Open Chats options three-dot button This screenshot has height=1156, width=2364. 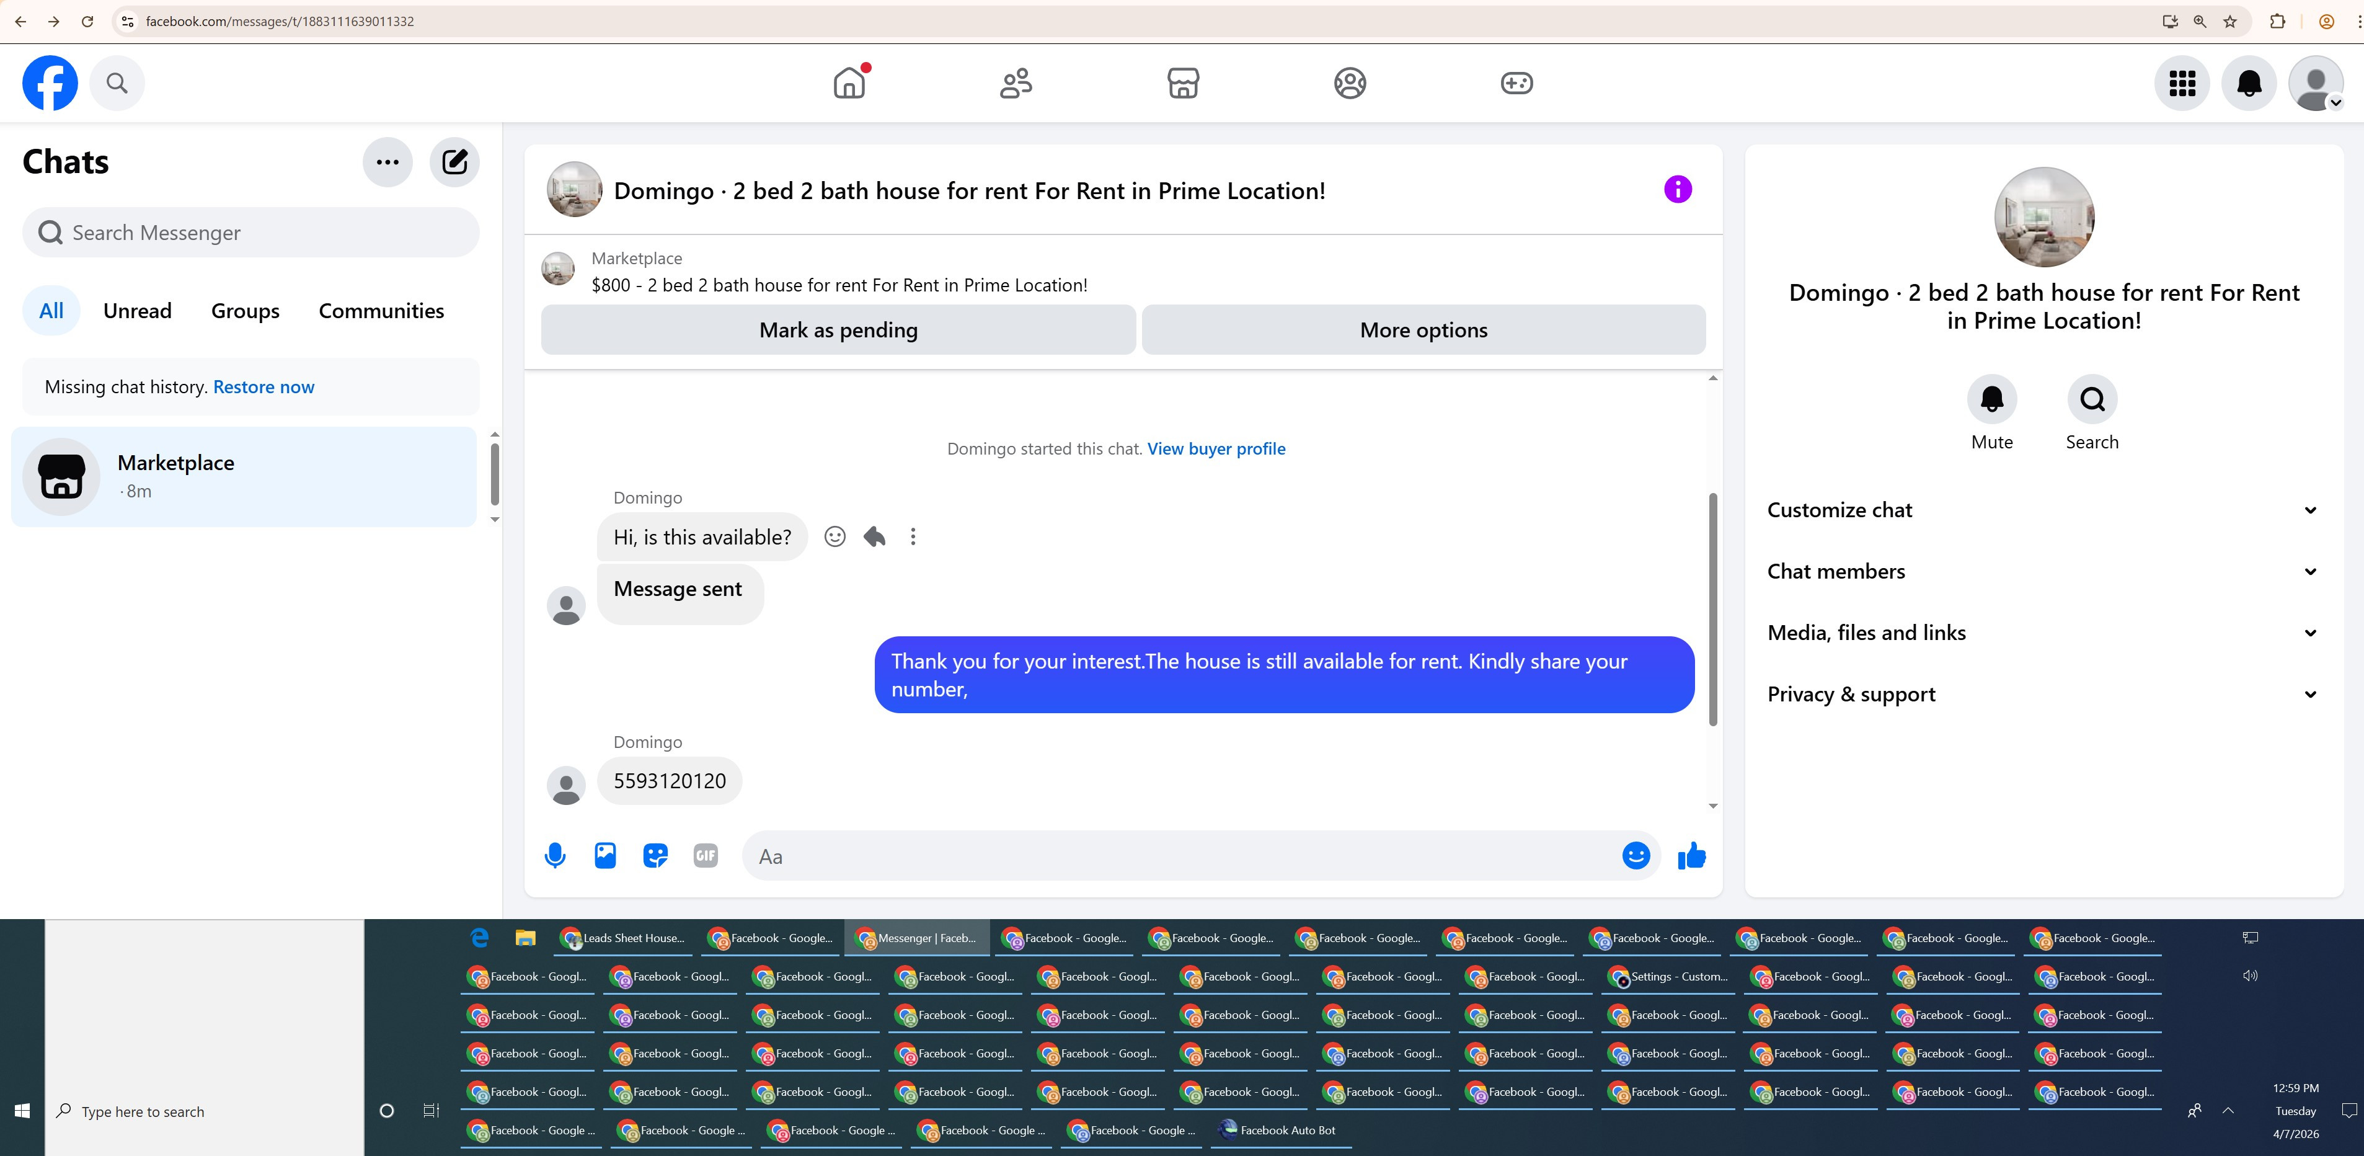pyautogui.click(x=387, y=162)
